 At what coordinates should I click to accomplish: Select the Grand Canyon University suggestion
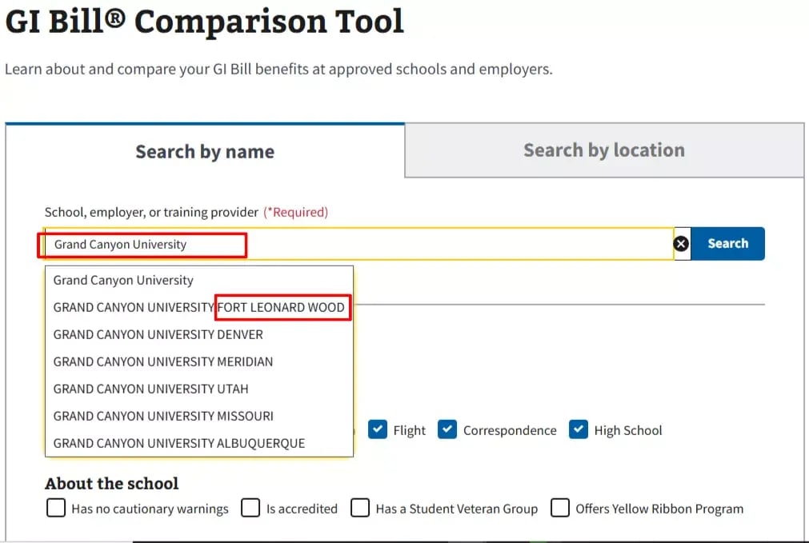[122, 280]
